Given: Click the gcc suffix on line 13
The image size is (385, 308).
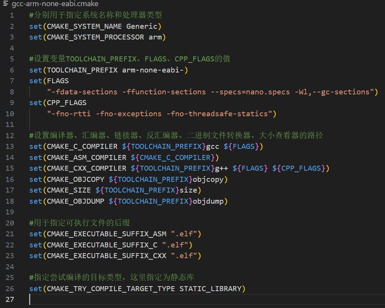Looking at the screenshot, I should pyautogui.click(x=212, y=147).
